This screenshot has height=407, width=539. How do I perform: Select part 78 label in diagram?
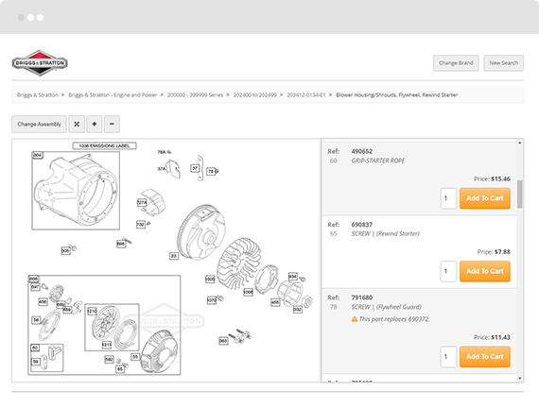(211, 171)
